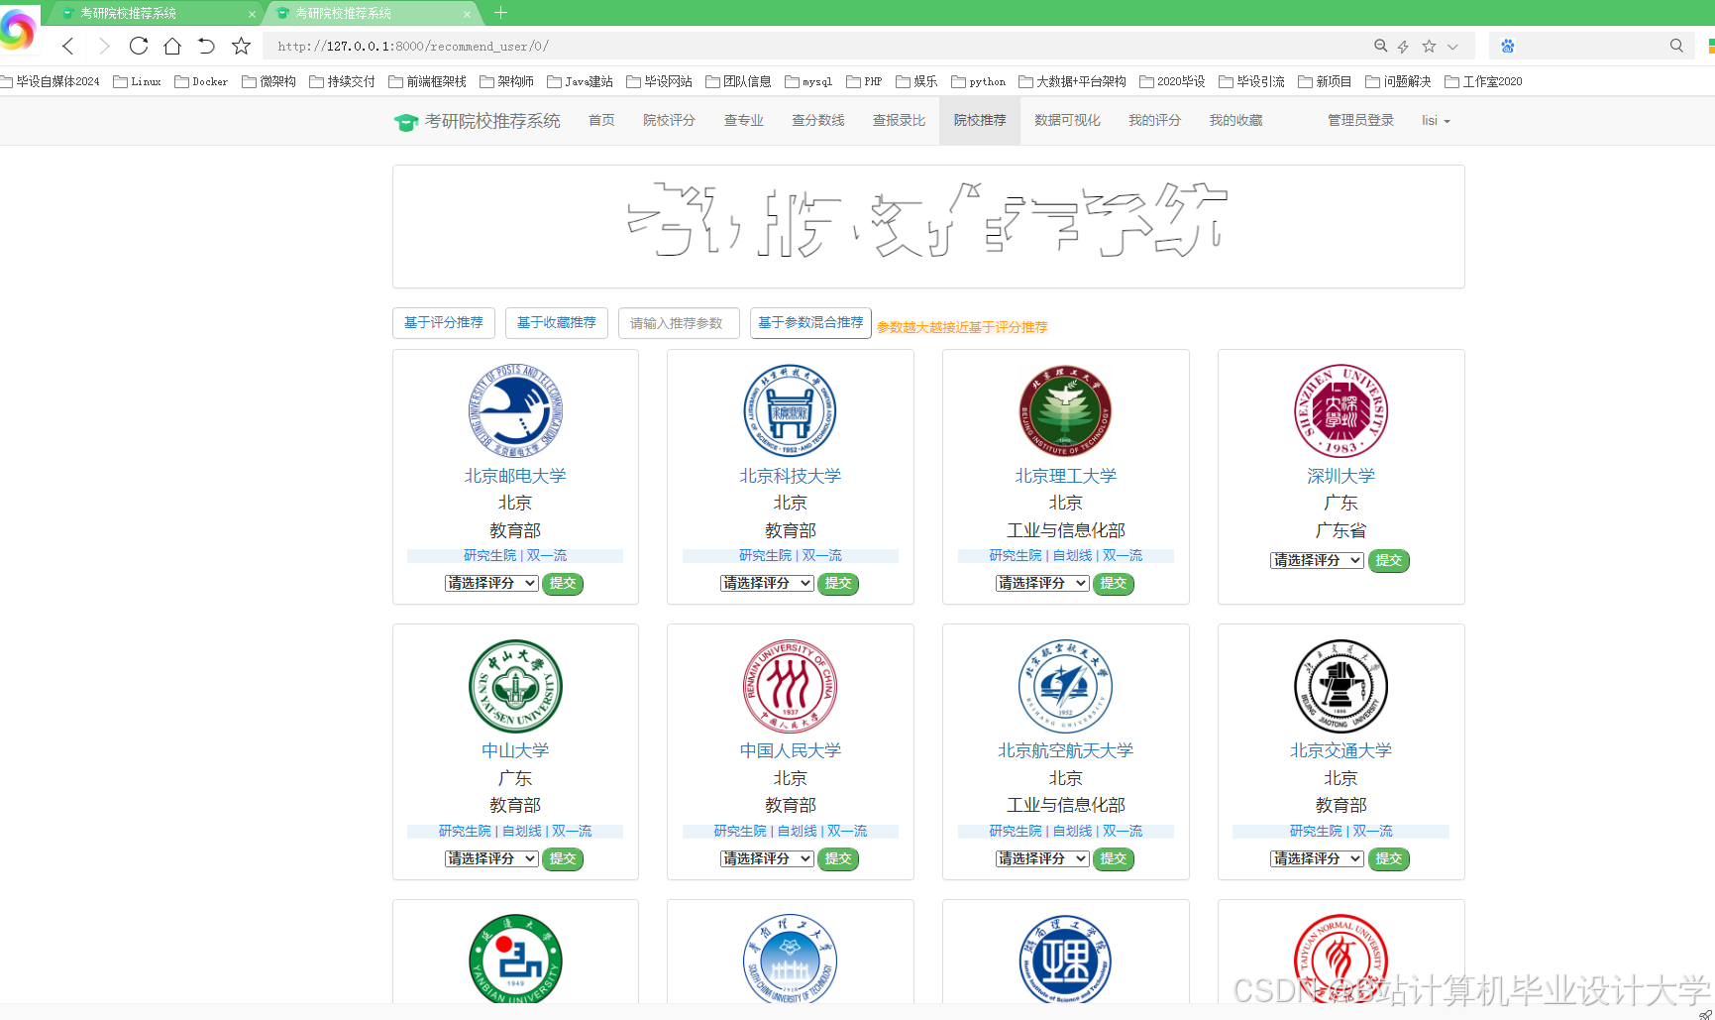Click the green graduation cap site logo

click(x=406, y=122)
